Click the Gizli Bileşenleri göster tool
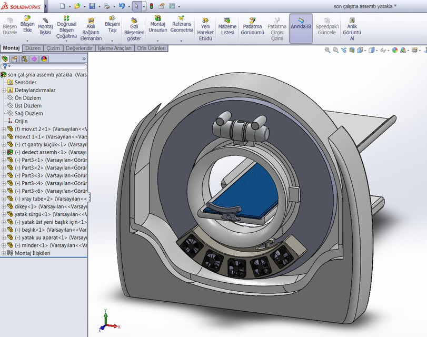427x337 pixels. (x=135, y=26)
